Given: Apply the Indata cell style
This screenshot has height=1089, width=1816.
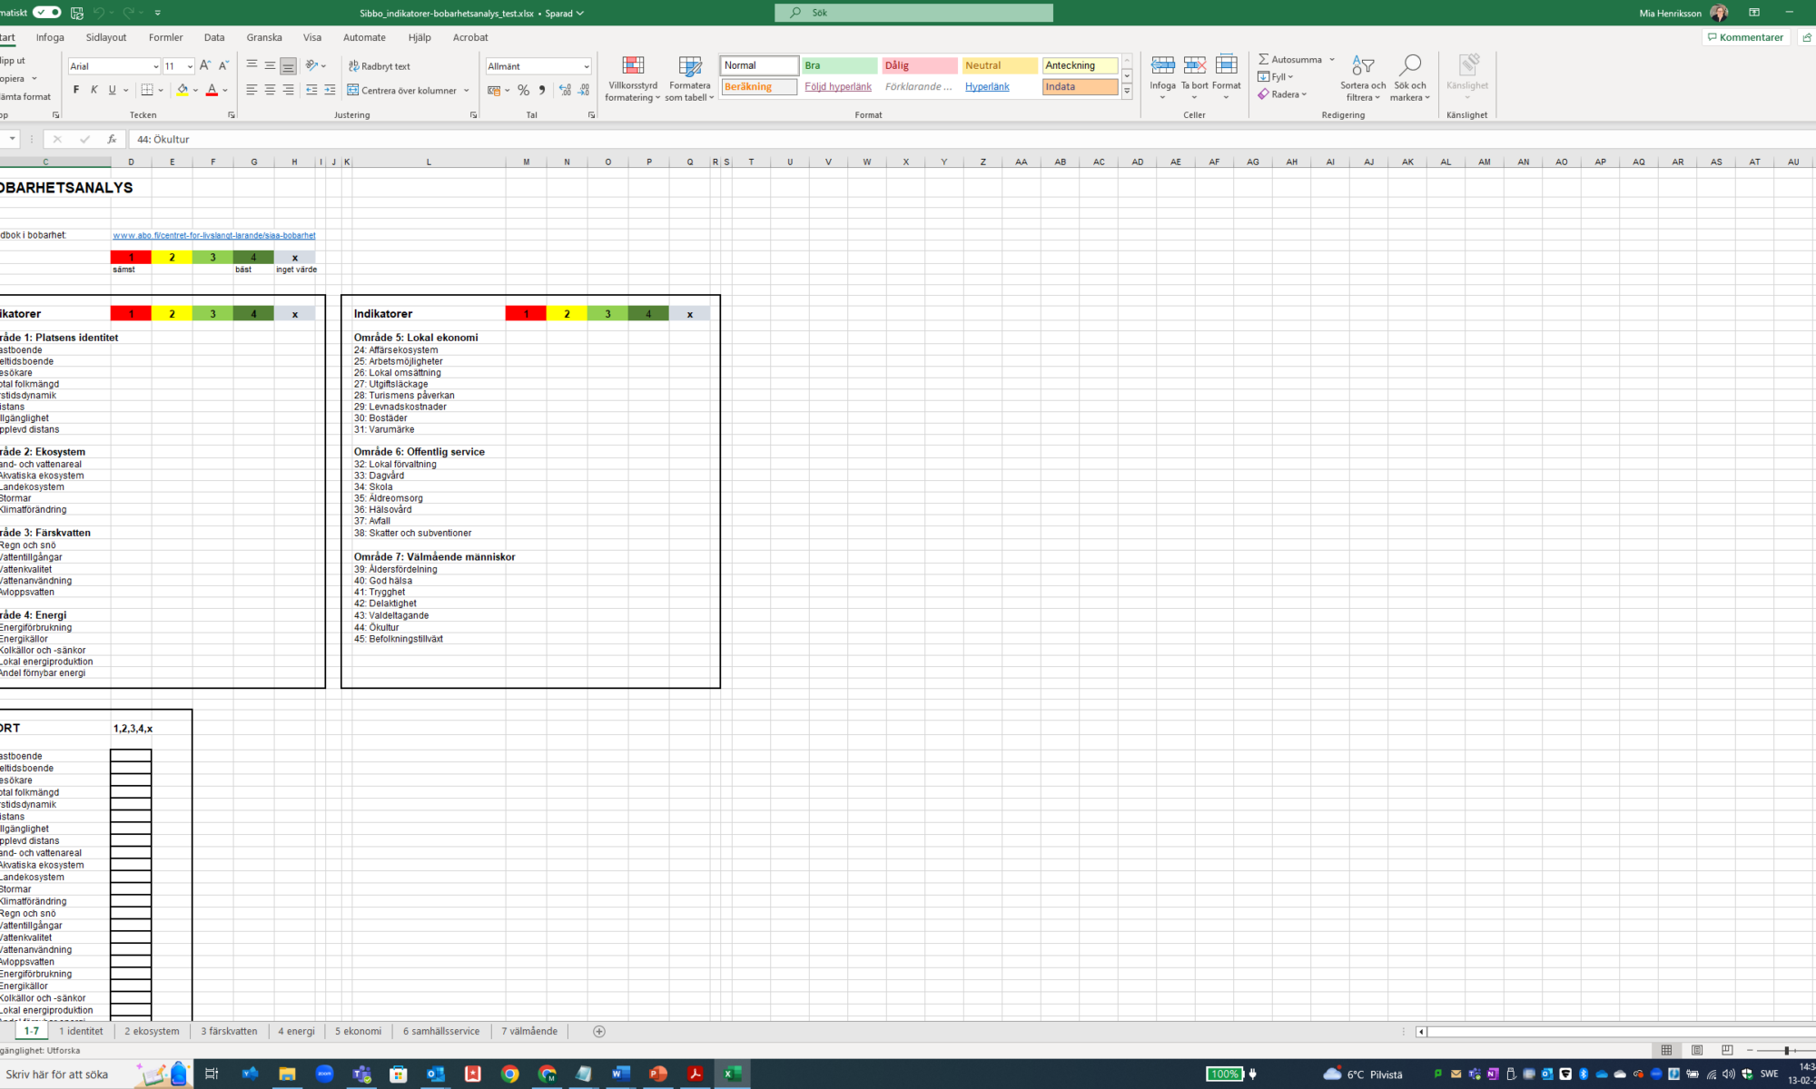Looking at the screenshot, I should pyautogui.click(x=1080, y=87).
